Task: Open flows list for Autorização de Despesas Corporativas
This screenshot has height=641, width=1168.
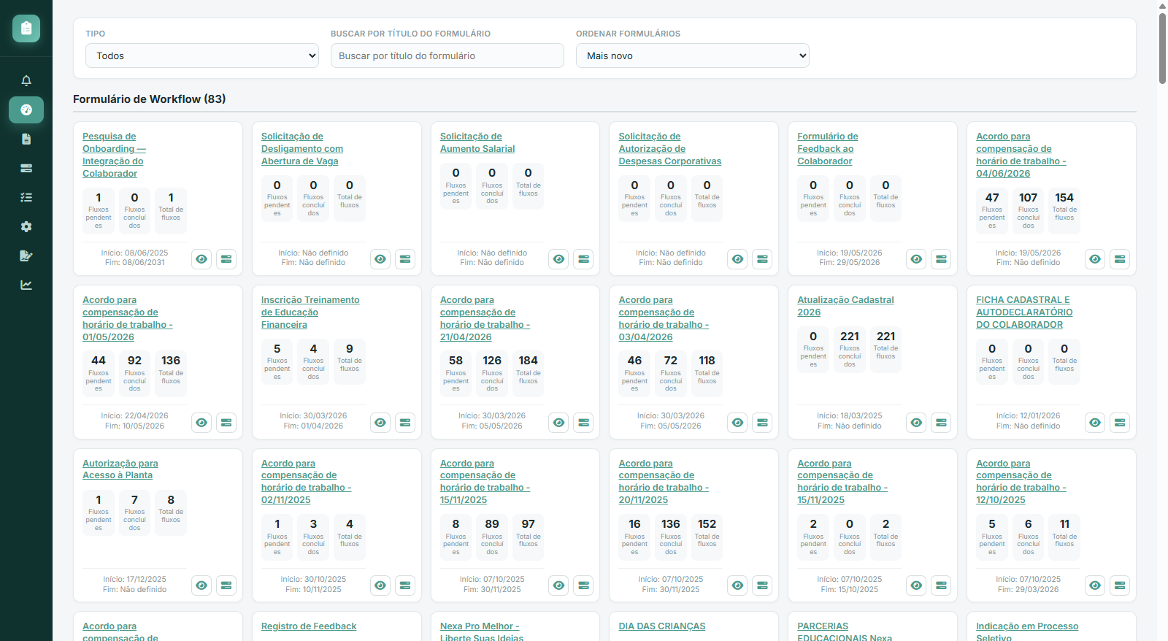Action: pyautogui.click(x=762, y=259)
